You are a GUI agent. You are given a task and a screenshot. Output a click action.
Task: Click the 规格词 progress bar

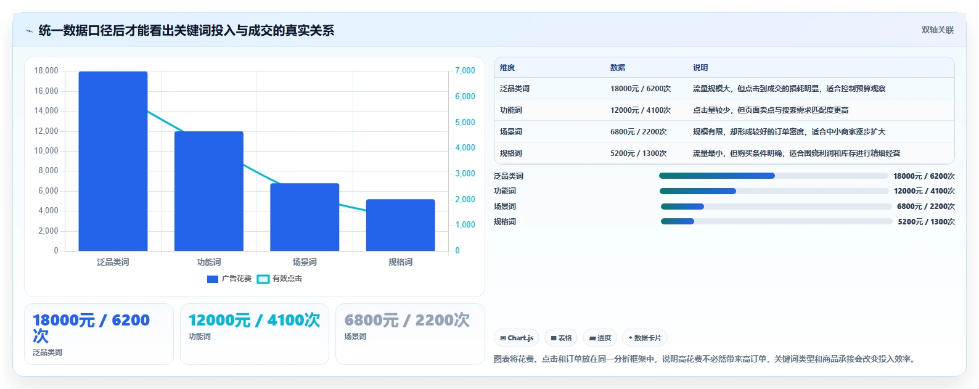tap(777, 221)
